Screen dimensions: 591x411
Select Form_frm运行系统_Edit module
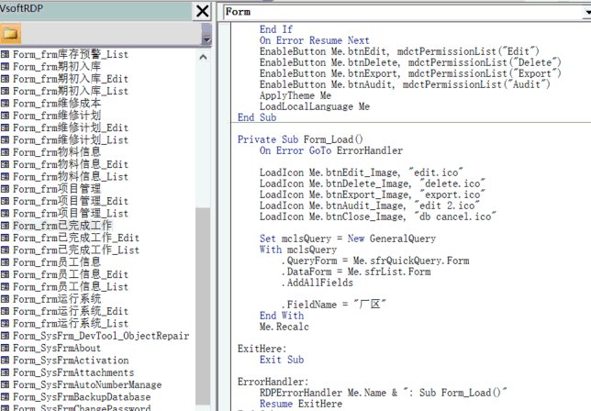pyautogui.click(x=71, y=312)
